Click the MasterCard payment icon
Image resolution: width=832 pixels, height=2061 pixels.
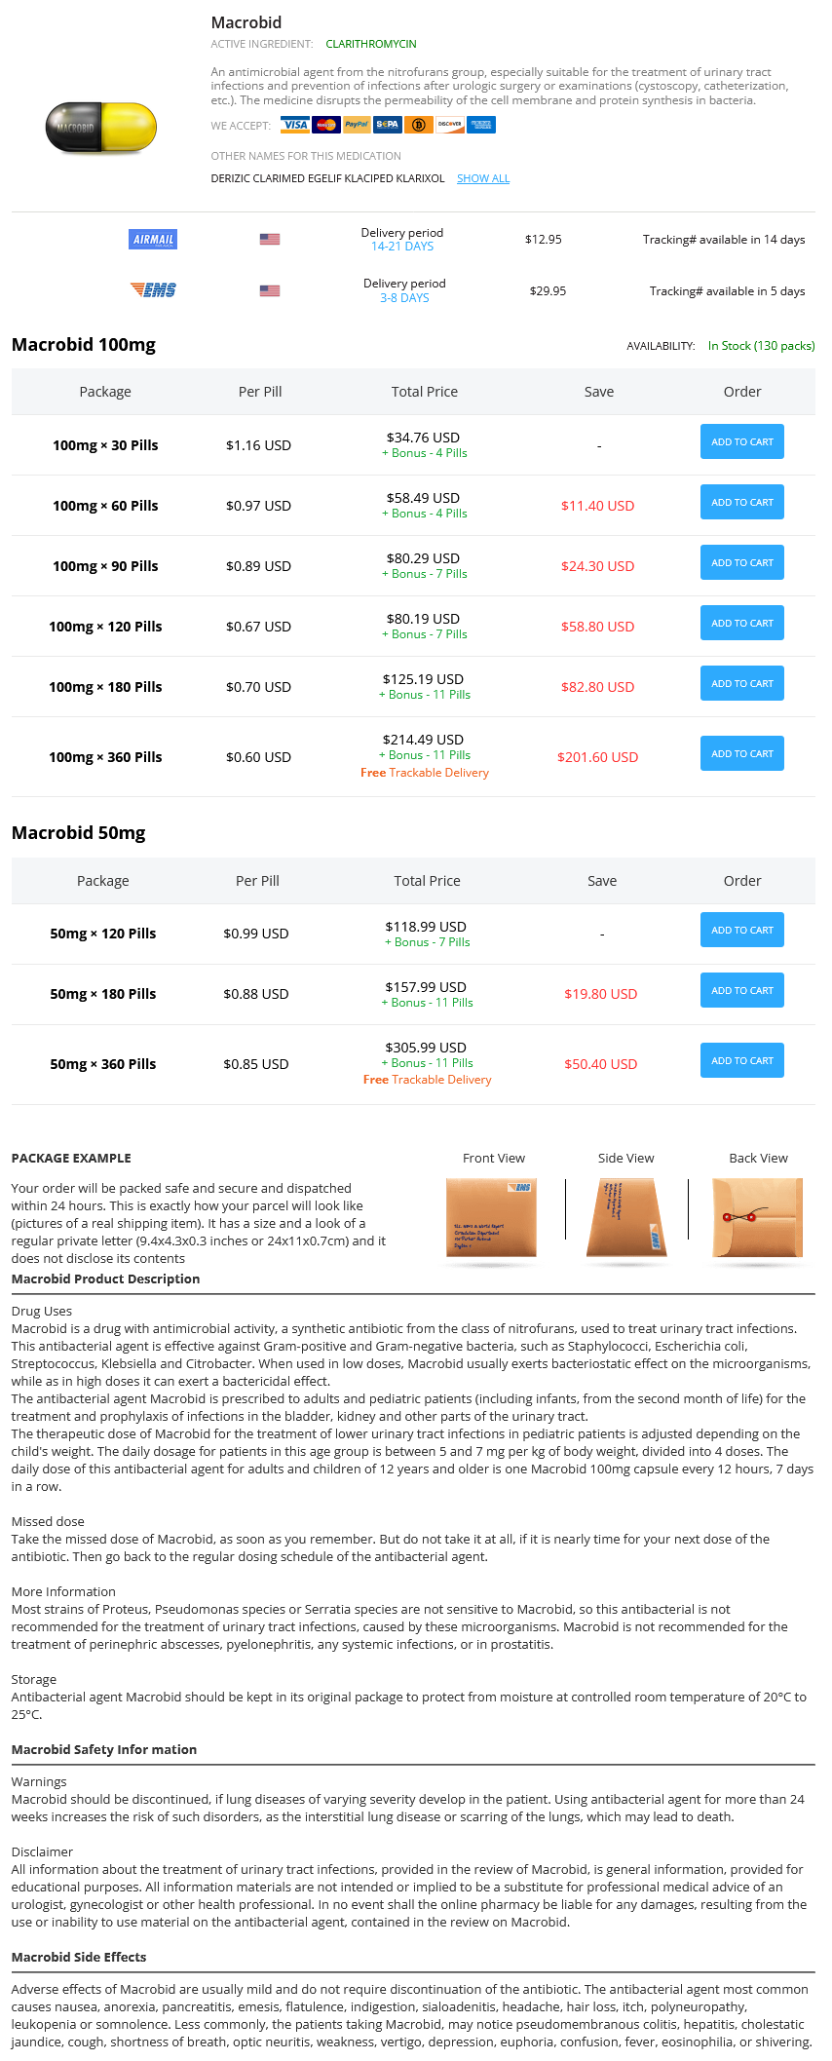point(325,125)
